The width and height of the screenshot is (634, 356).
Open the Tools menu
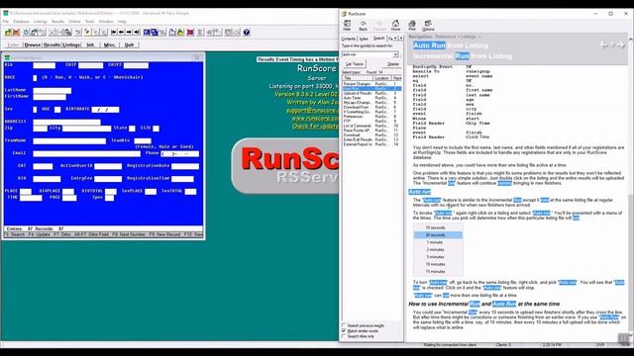click(x=90, y=22)
